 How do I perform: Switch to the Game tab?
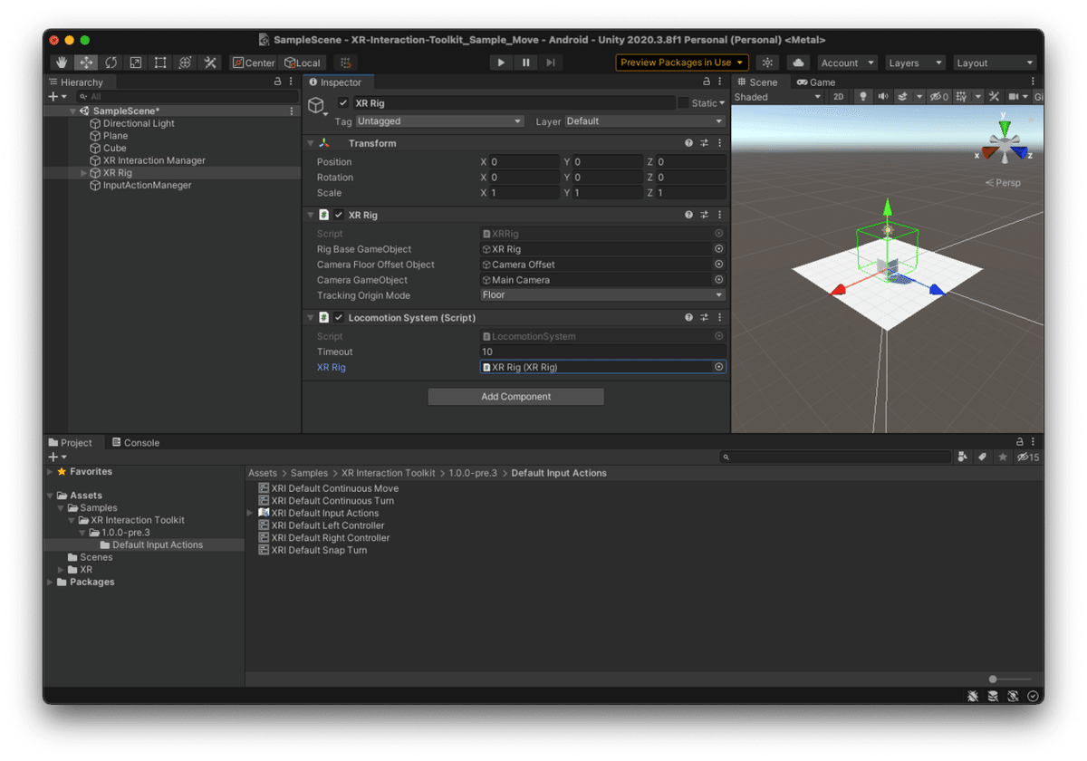[x=816, y=82]
